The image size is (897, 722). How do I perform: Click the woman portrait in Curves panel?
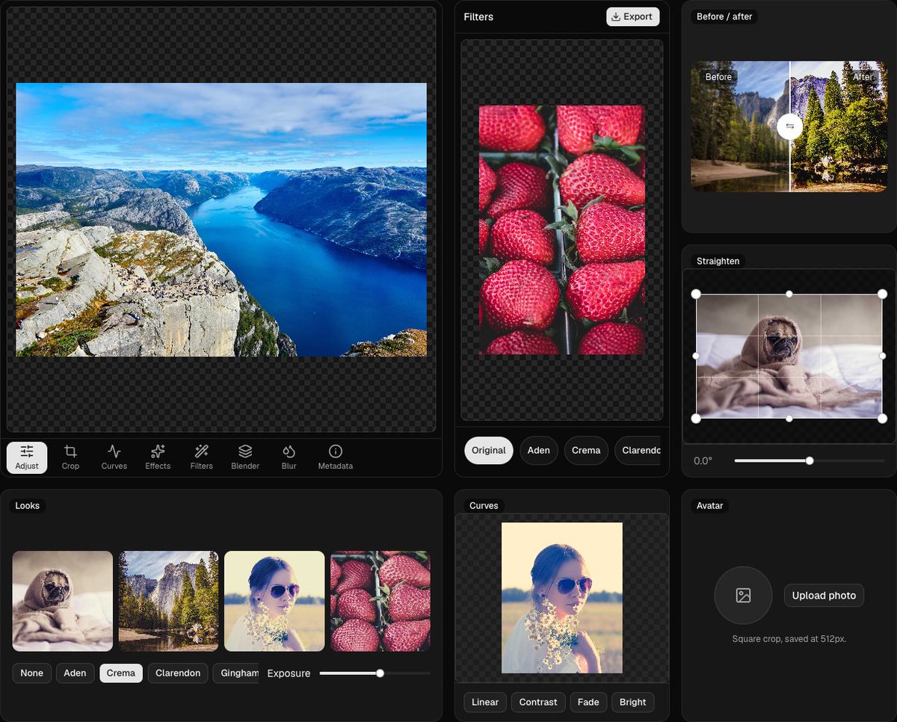pos(562,598)
